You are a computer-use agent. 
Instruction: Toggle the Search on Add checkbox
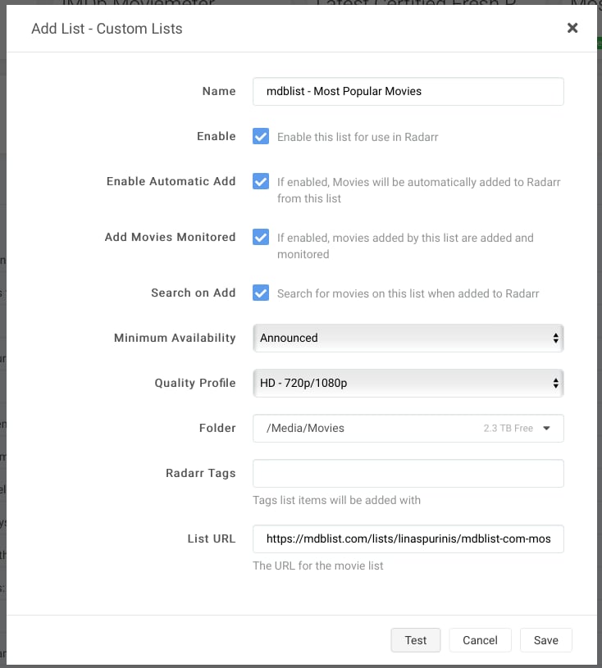261,293
